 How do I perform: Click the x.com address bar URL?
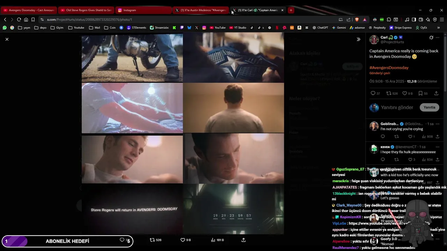(x=89, y=20)
